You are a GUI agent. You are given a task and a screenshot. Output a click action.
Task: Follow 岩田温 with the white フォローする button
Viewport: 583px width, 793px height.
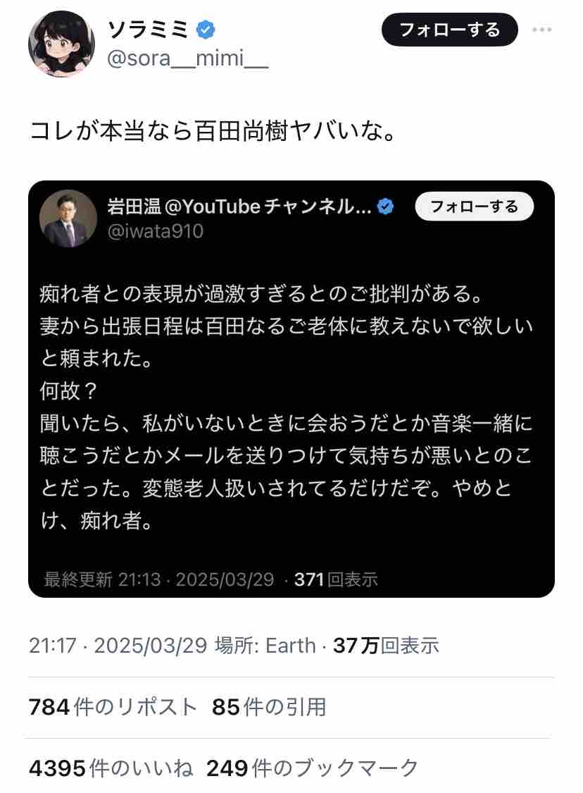474,207
